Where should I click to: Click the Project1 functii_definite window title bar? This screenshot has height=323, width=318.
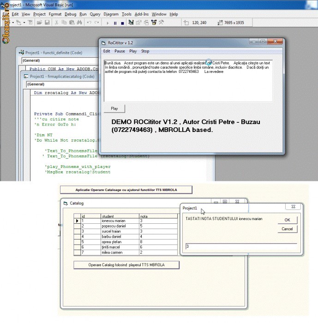point(58,53)
